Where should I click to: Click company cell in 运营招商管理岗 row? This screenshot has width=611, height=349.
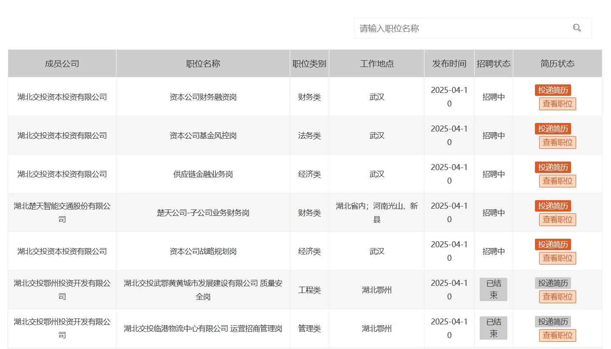(62, 329)
